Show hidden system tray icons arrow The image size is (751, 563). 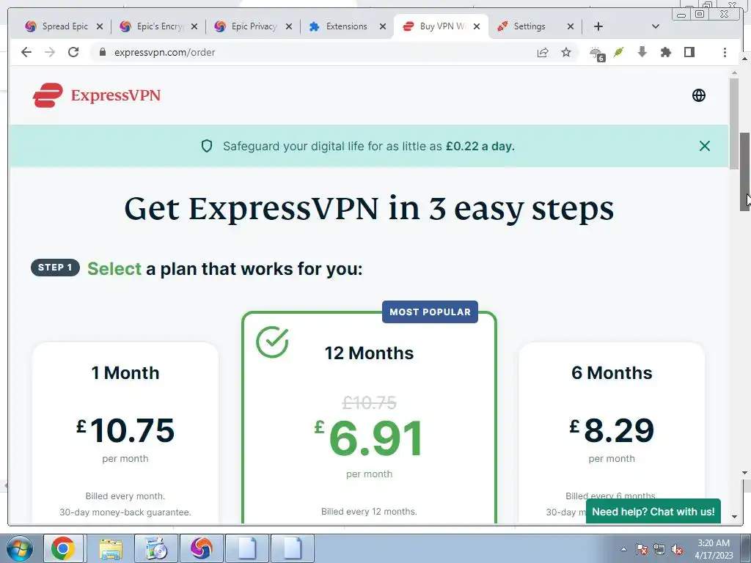tap(623, 549)
